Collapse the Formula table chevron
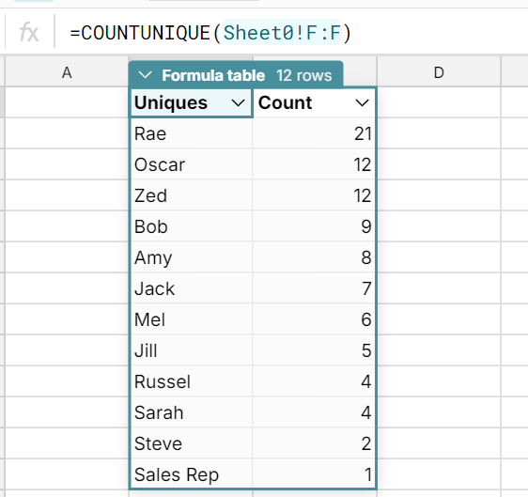This screenshot has height=497, width=528. tap(145, 75)
